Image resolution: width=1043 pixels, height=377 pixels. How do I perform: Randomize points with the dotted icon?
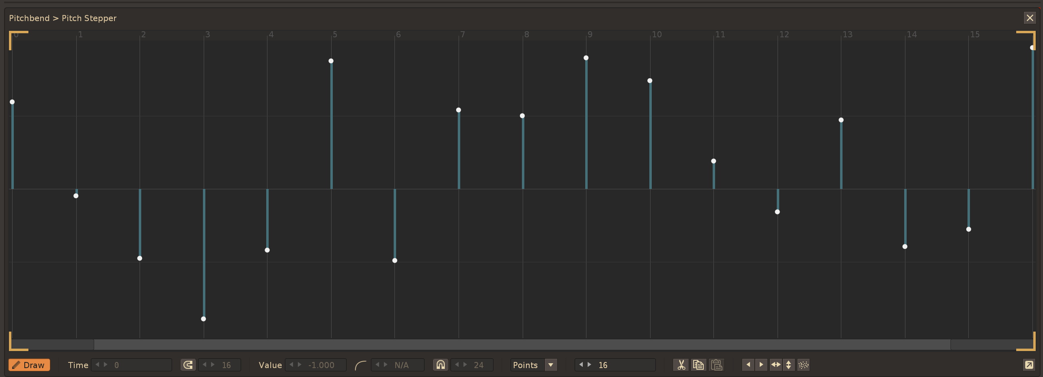tap(803, 365)
